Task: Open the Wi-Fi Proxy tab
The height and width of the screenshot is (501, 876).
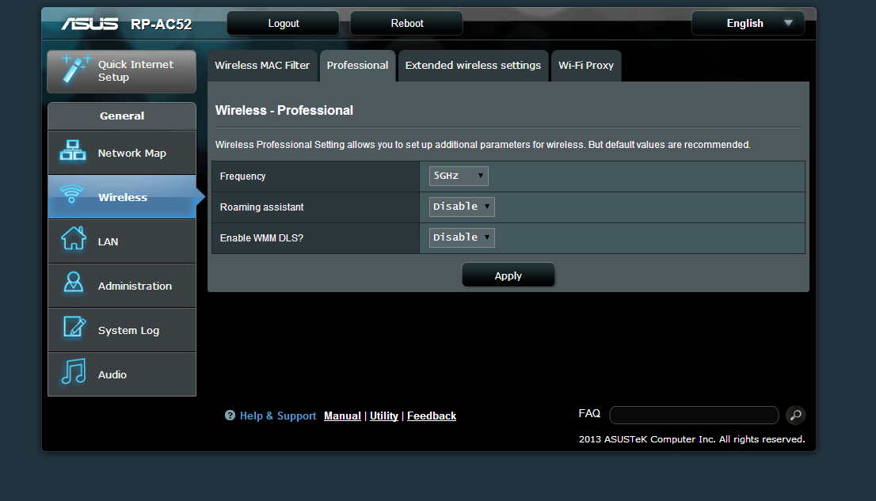Action: [586, 66]
